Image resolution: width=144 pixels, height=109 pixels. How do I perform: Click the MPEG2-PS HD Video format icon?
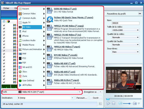[x=50, y=28]
